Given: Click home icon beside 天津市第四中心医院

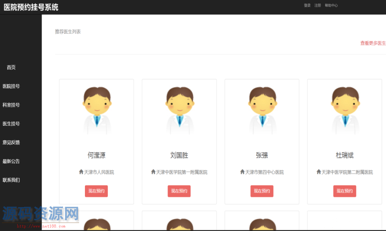Looking at the screenshot, I should tap(242, 172).
